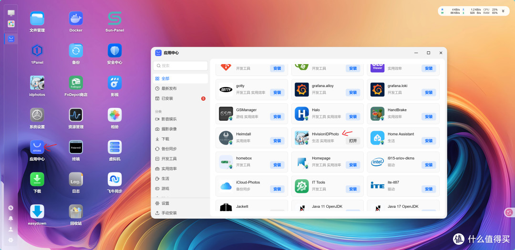Click the desktop monitor icon in left dock
Image resolution: width=515 pixels, height=250 pixels.
pos(11,13)
